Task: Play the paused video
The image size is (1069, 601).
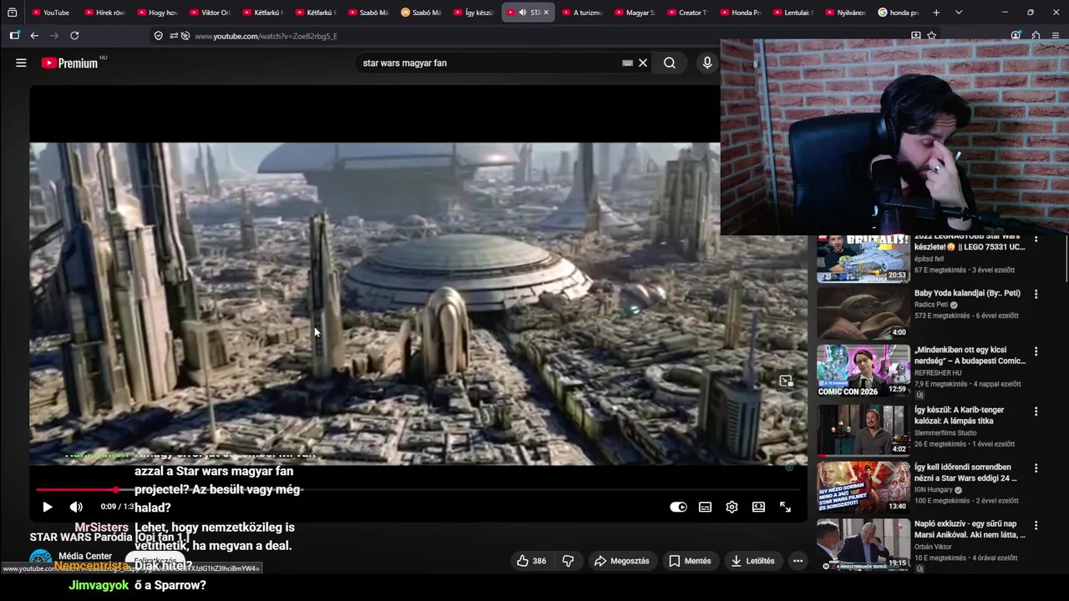Action: [x=47, y=507]
